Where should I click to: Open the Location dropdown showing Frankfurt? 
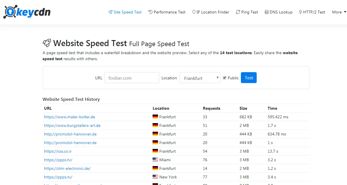pos(200,78)
